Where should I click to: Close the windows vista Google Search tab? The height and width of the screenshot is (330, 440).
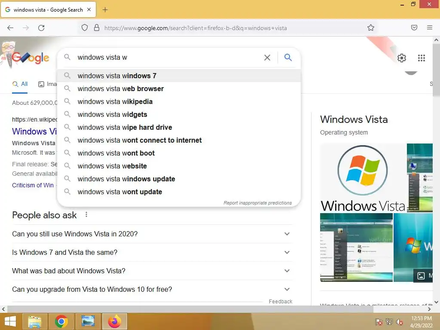tap(89, 9)
